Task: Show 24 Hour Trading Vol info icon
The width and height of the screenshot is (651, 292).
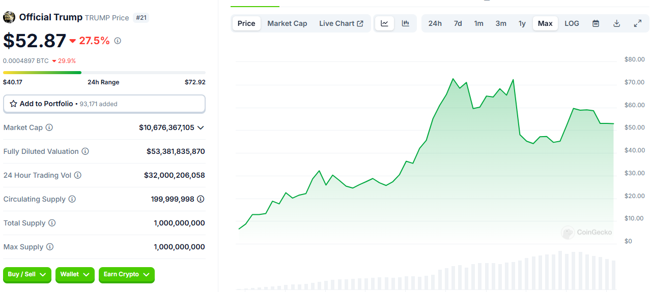Action: 78,175
